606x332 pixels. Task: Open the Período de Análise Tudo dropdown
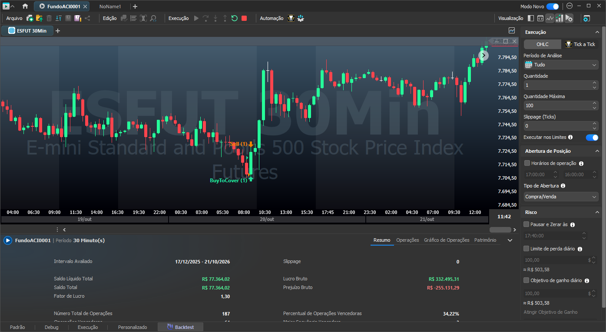561,65
